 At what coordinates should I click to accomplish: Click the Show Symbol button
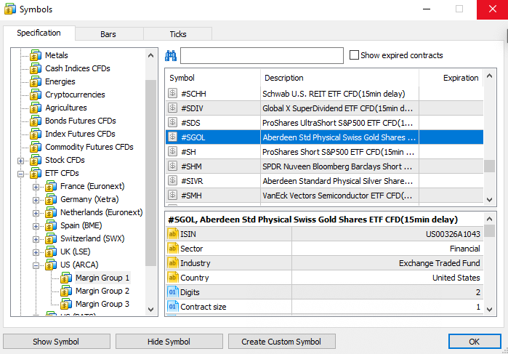57,342
